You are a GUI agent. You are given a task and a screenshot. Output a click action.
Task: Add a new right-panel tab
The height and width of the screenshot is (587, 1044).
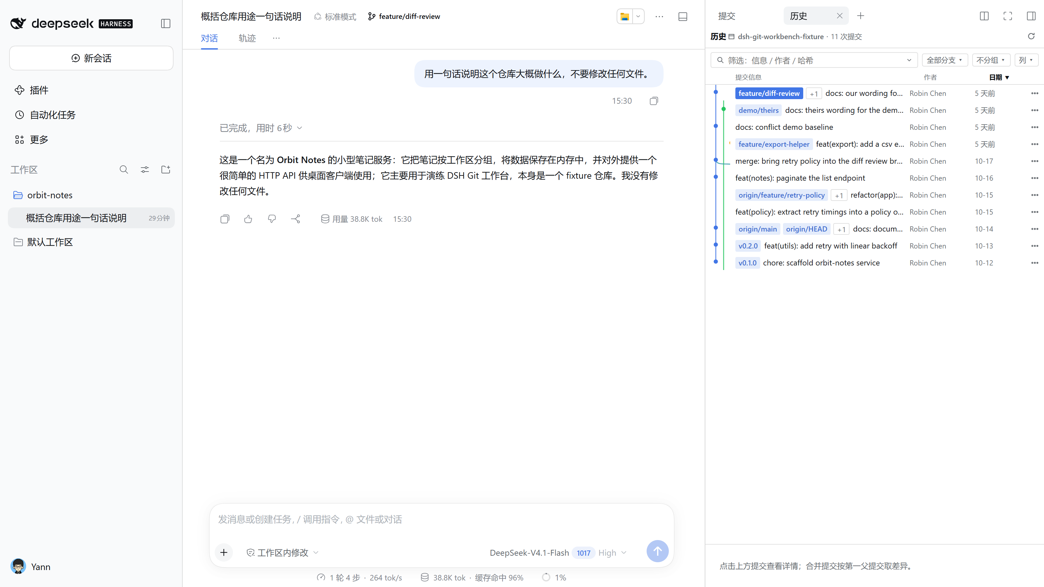(860, 16)
